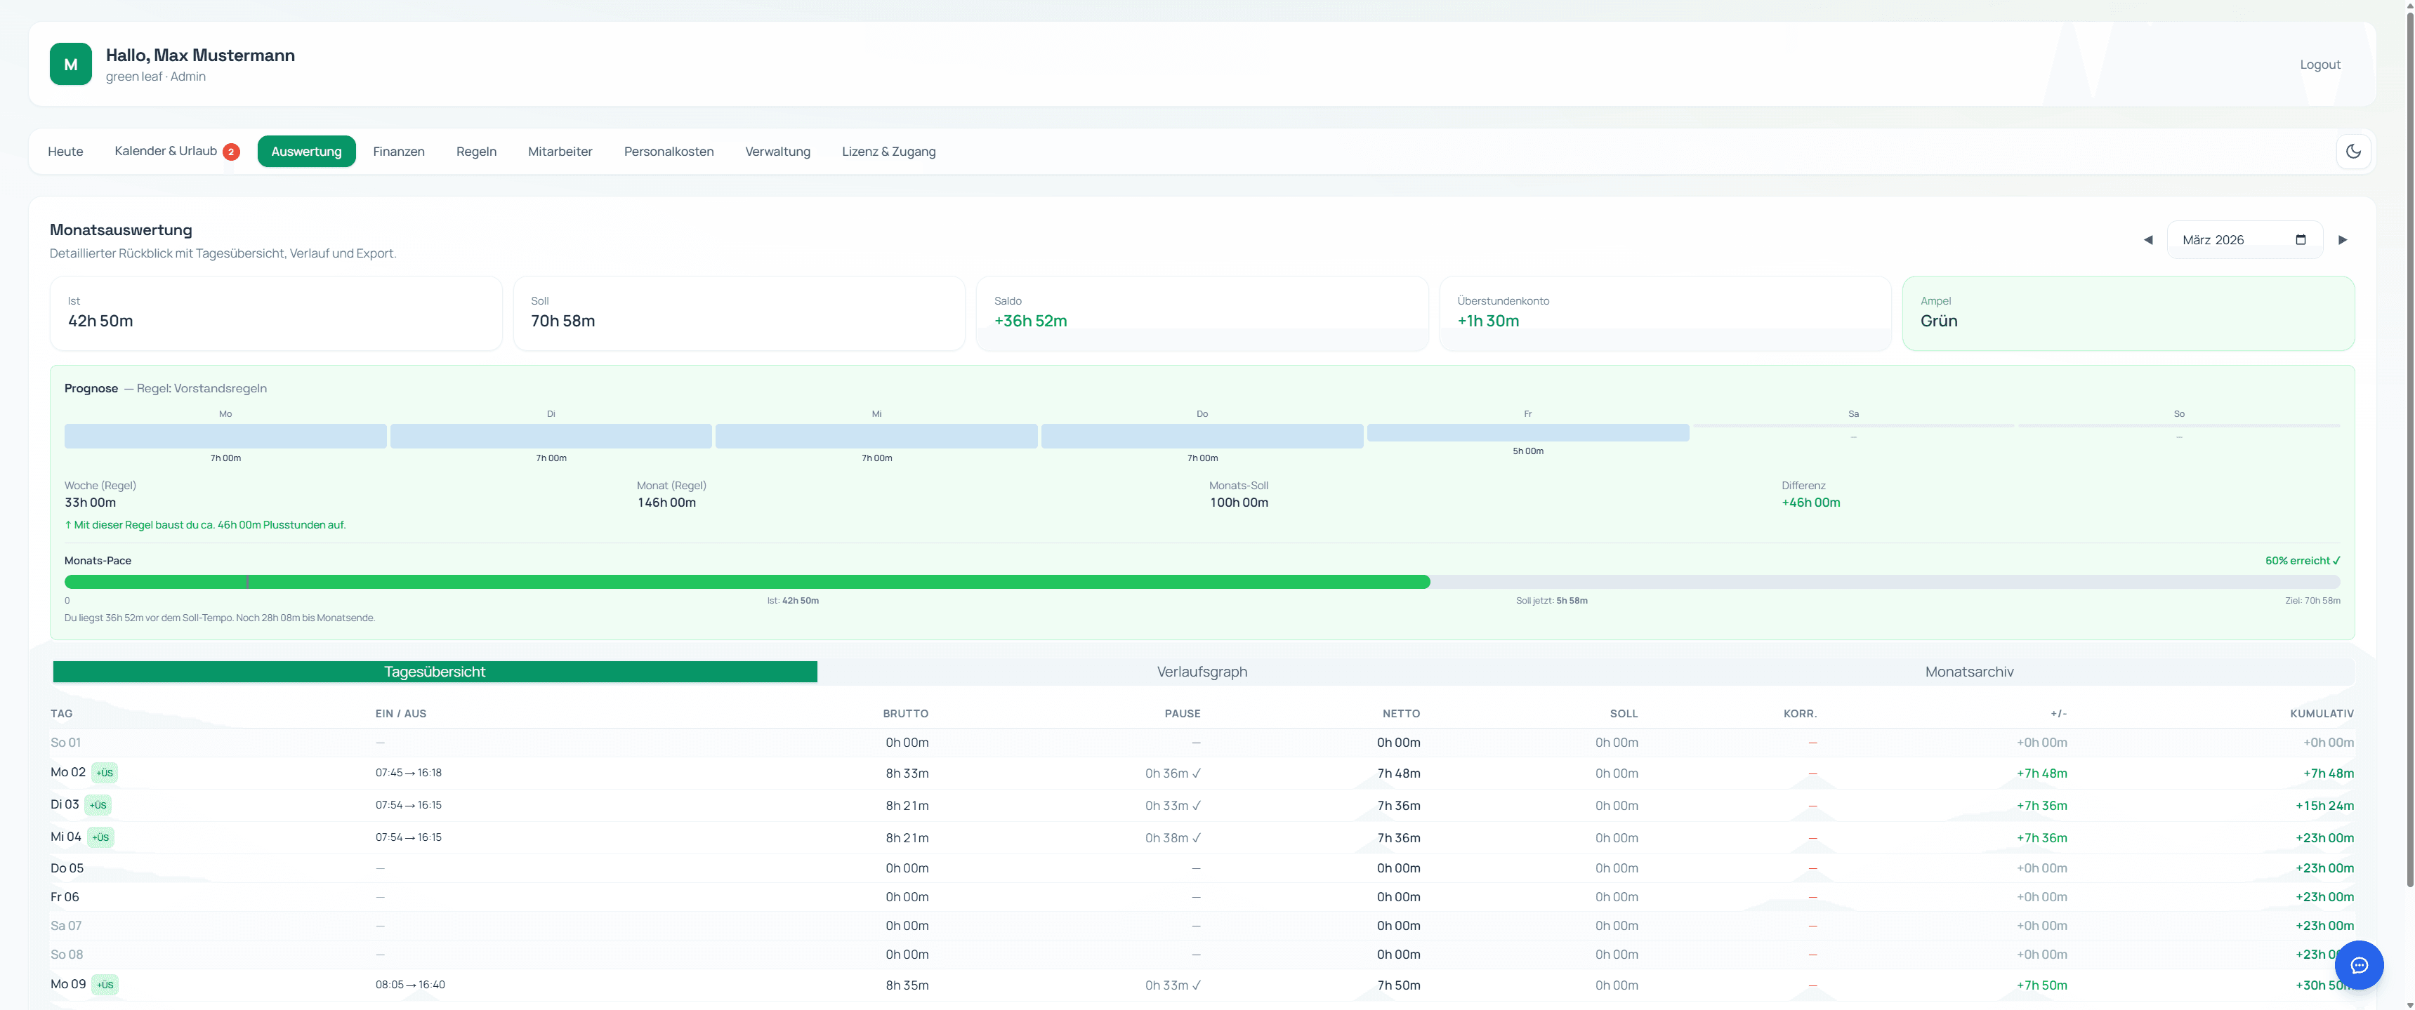Open Finanzen navigation item
Viewport: 2415px width, 1010px height.
coord(398,152)
